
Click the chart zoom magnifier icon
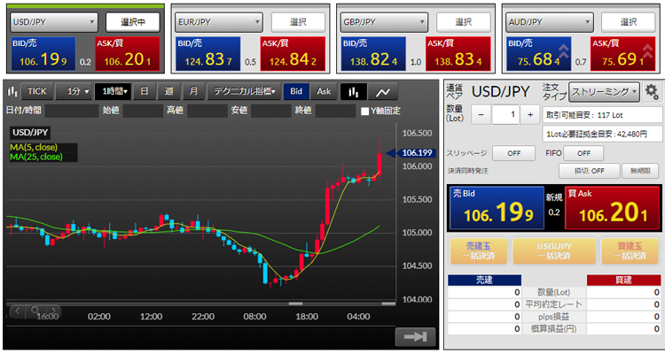pyautogui.click(x=35, y=311)
